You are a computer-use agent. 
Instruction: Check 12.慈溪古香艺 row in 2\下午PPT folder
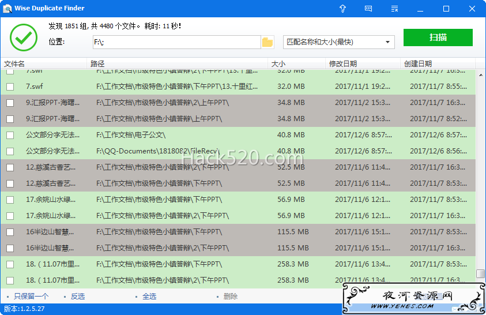(x=10, y=167)
